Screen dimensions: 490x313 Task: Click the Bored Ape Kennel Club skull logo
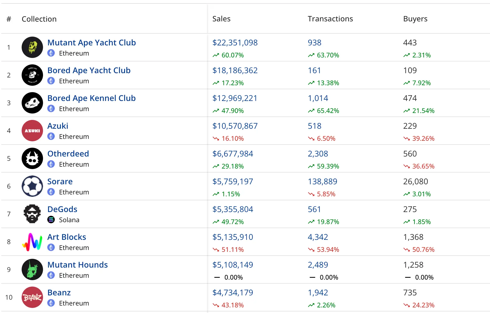click(x=32, y=103)
